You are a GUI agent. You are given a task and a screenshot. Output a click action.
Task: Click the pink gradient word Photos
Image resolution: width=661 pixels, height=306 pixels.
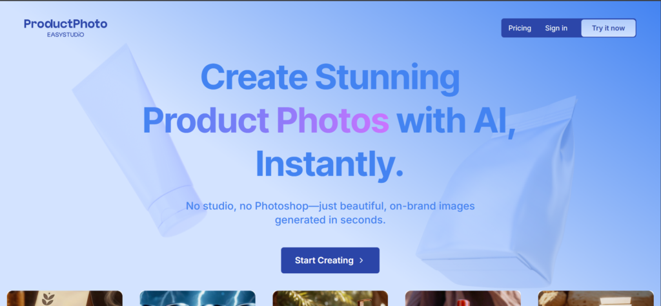[x=332, y=121]
